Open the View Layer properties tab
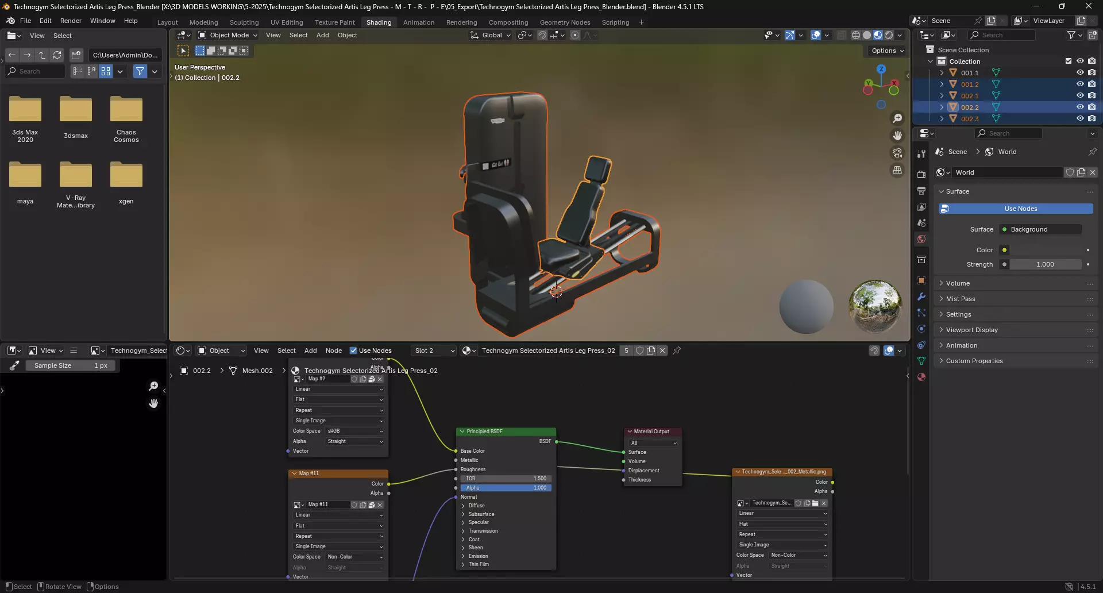The image size is (1103, 593). coord(921,206)
